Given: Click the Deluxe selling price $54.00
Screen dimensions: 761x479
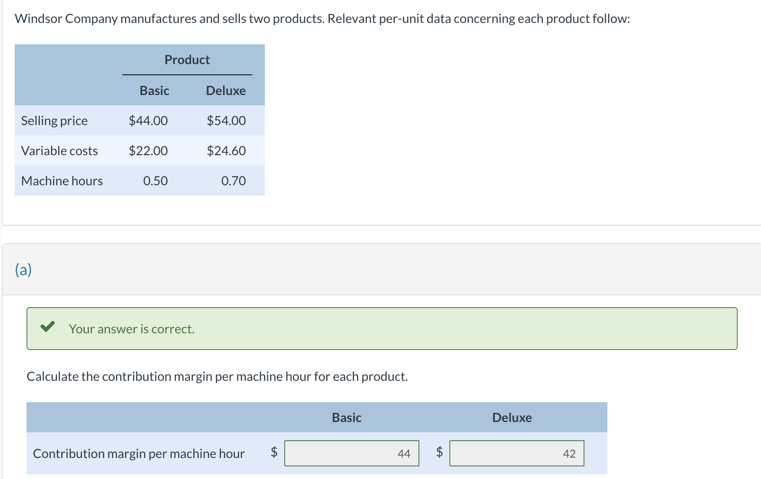Looking at the screenshot, I should click(226, 120).
